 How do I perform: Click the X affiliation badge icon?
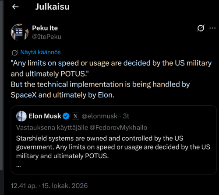(75, 116)
